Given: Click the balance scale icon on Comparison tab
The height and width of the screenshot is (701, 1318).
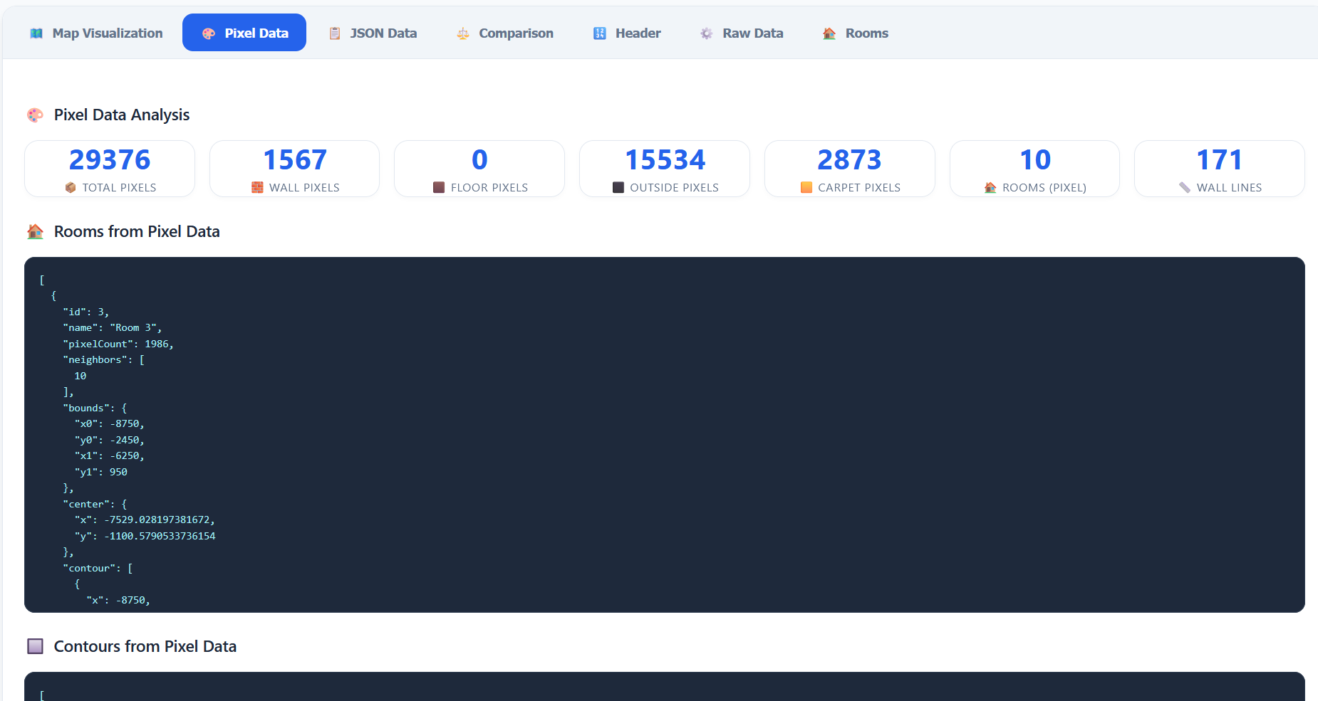Looking at the screenshot, I should (x=463, y=33).
